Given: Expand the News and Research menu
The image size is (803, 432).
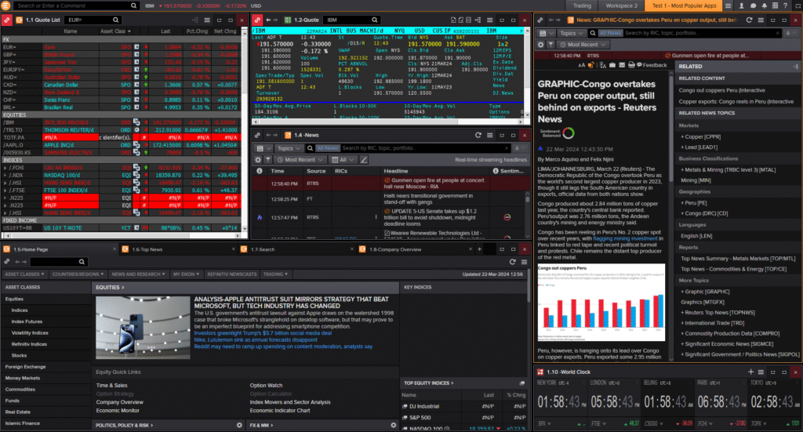Looking at the screenshot, I should pyautogui.click(x=130, y=274).
